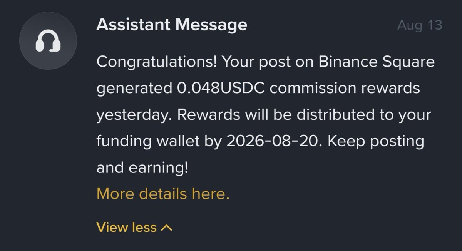Click the 0.048USDC reward amount
The width and height of the screenshot is (462, 251).
pos(222,89)
